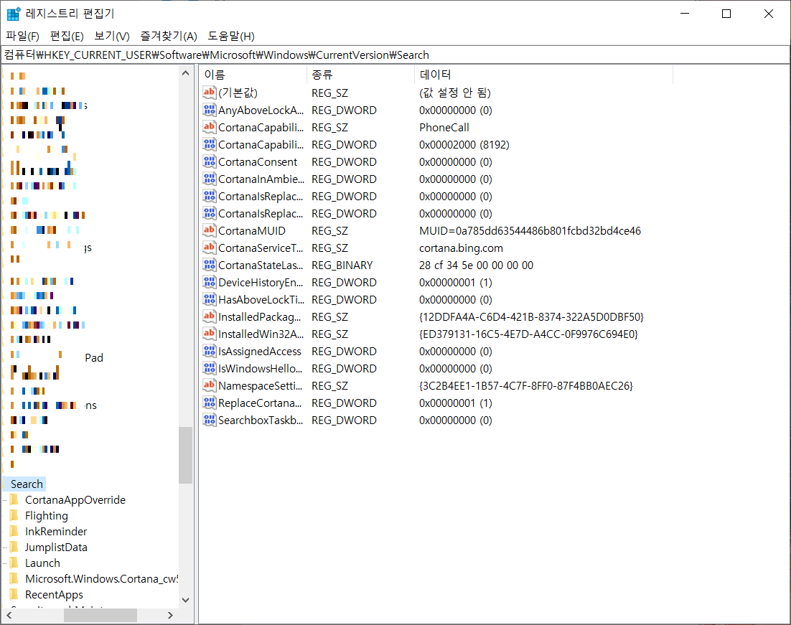791x625 pixels.
Task: Click the (값 설정 안 됨) data cell
Action: 454,93
